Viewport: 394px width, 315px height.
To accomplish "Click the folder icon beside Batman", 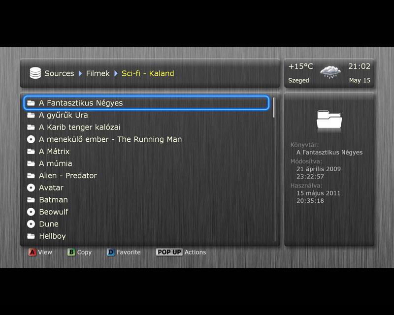I will click(x=31, y=200).
